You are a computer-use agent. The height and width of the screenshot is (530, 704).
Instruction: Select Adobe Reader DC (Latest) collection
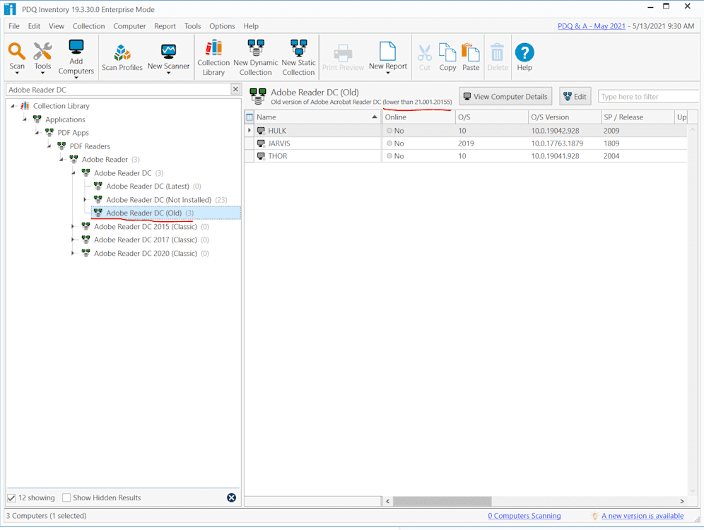[x=148, y=187]
